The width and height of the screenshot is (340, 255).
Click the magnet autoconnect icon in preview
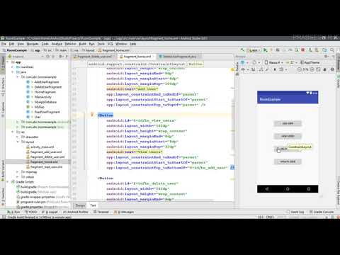click(254, 69)
